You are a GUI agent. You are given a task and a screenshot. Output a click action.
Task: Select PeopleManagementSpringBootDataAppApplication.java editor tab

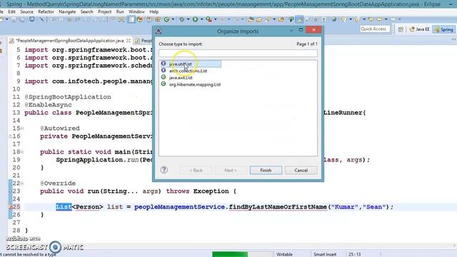tap(70, 41)
